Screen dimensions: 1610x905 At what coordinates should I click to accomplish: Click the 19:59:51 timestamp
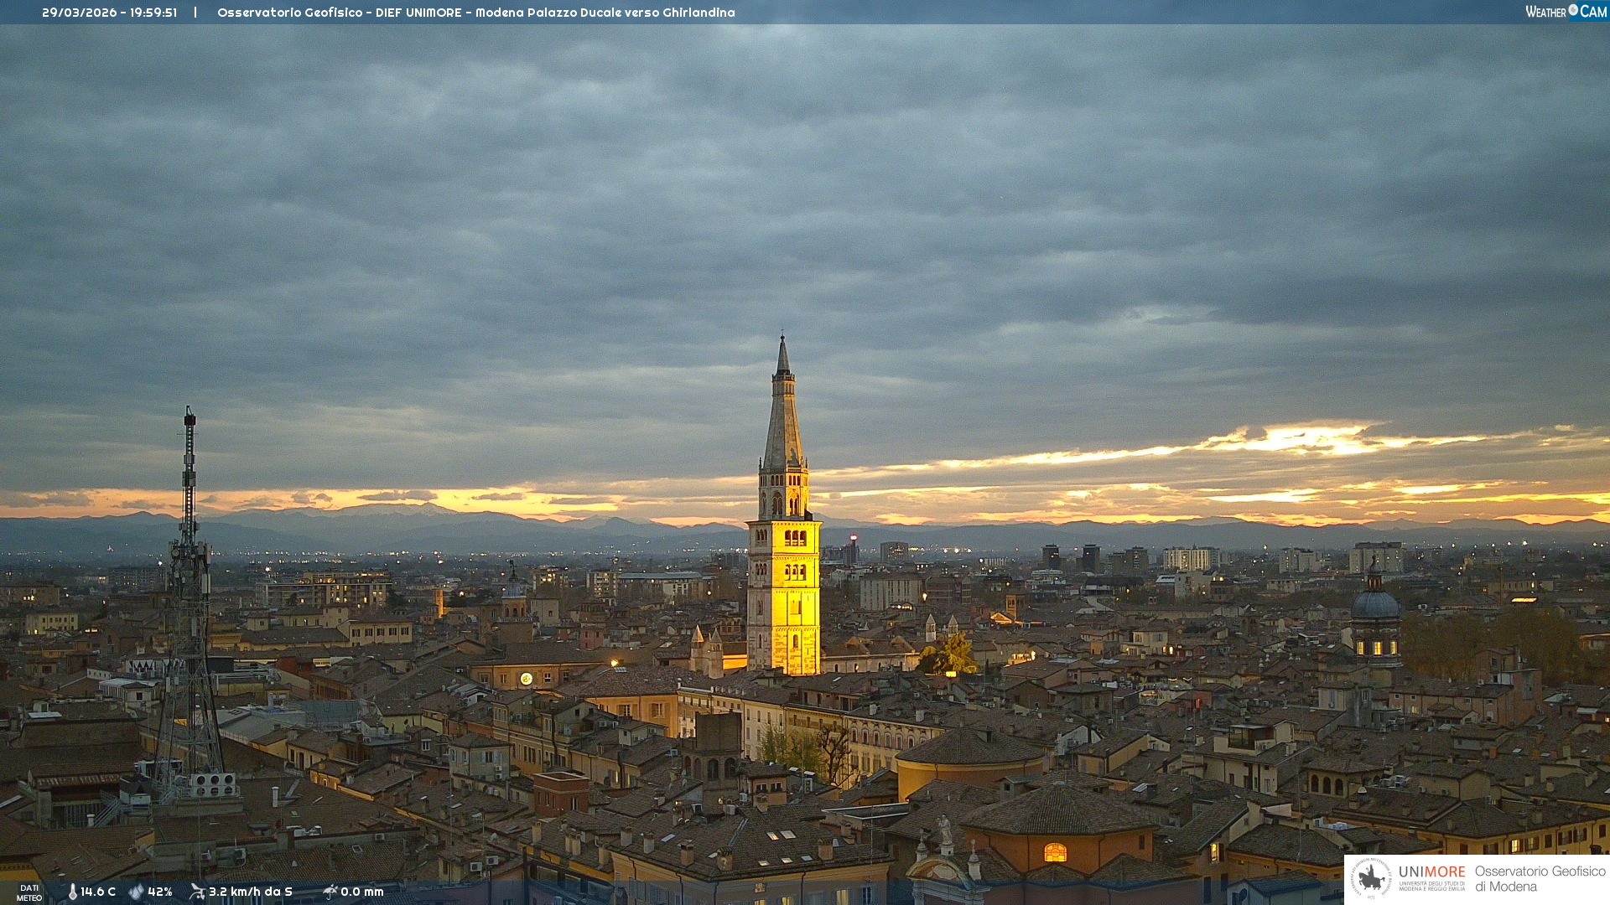coord(153,13)
